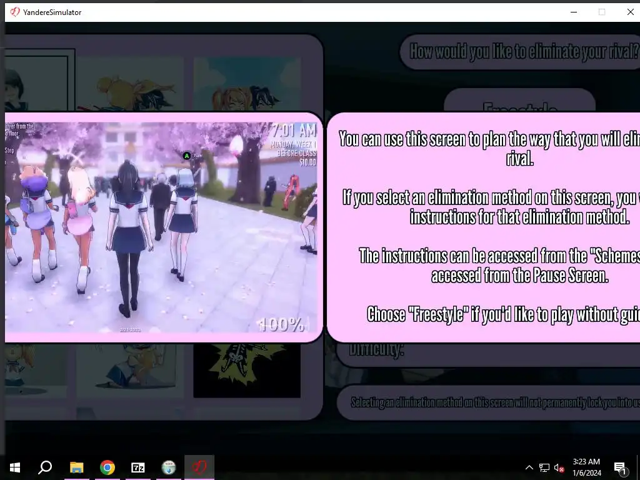Screen dimensions: 640x480
Task: Minimize the YandereSimulator window
Action: coord(574,12)
